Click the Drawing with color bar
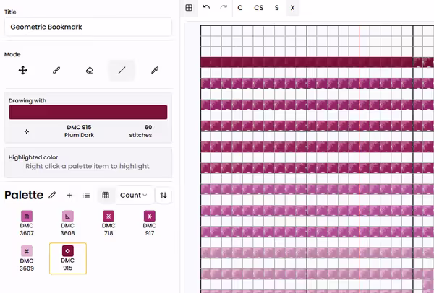Screen dimensions: 434x293 88,112
